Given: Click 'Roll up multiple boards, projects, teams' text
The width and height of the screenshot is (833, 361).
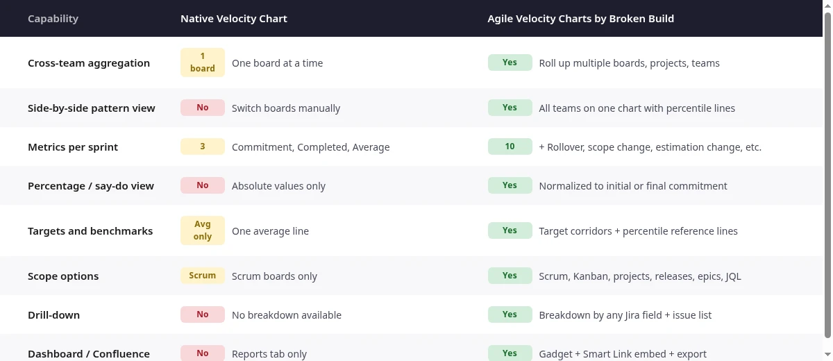Looking at the screenshot, I should pyautogui.click(x=630, y=63).
